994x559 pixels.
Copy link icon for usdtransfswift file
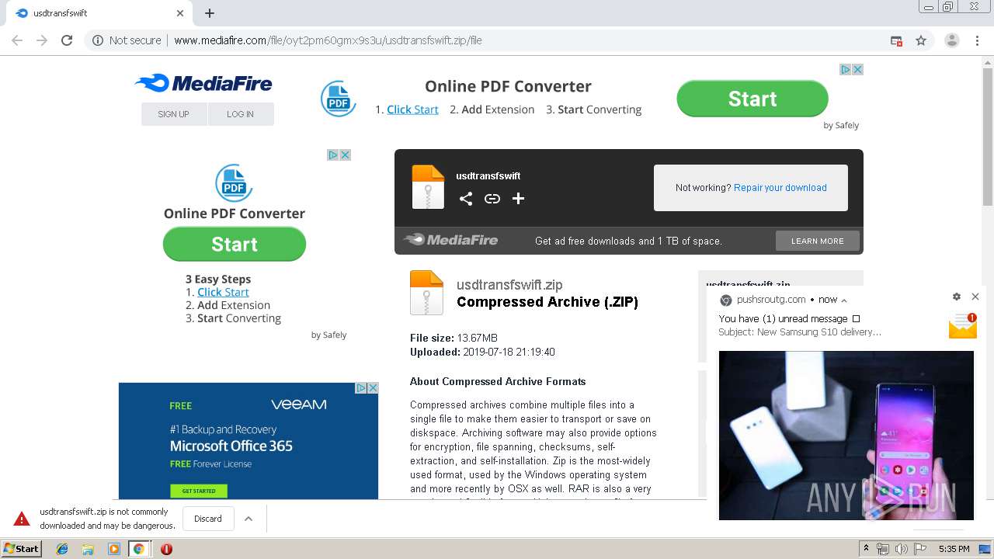[x=492, y=199]
